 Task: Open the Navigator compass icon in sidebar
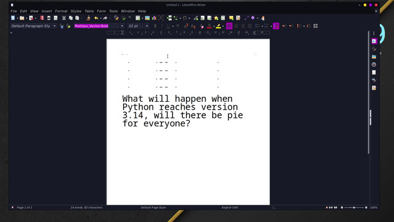(374, 64)
